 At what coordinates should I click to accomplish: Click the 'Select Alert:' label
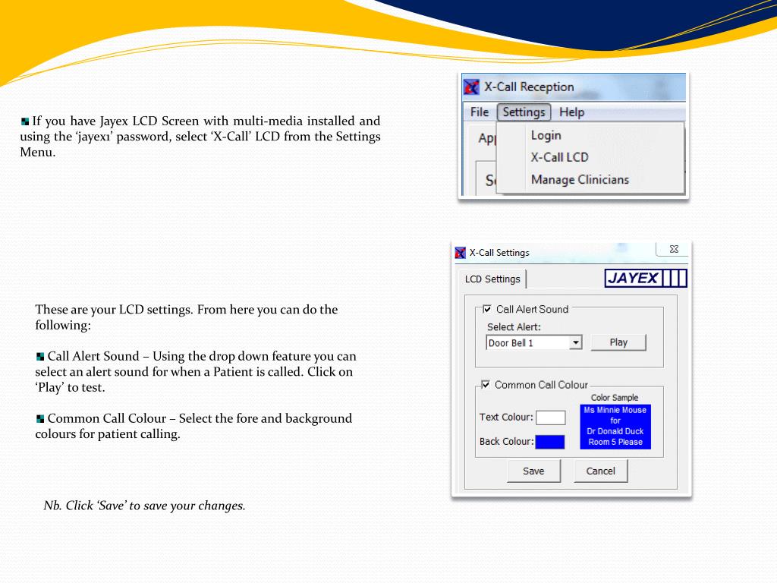[x=514, y=326]
